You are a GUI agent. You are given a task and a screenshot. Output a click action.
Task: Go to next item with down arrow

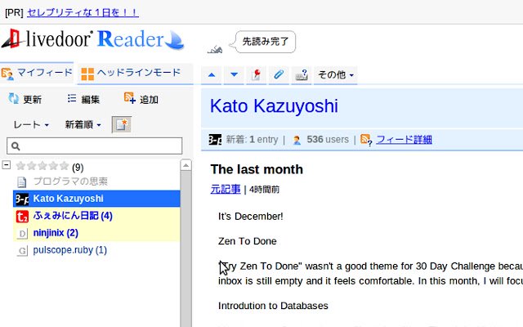click(234, 74)
